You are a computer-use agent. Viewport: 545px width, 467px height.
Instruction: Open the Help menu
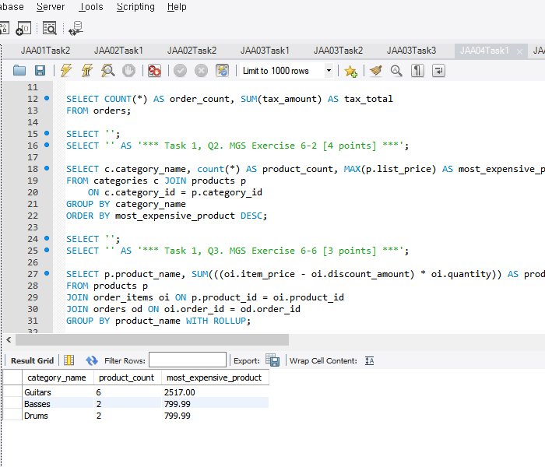(177, 7)
